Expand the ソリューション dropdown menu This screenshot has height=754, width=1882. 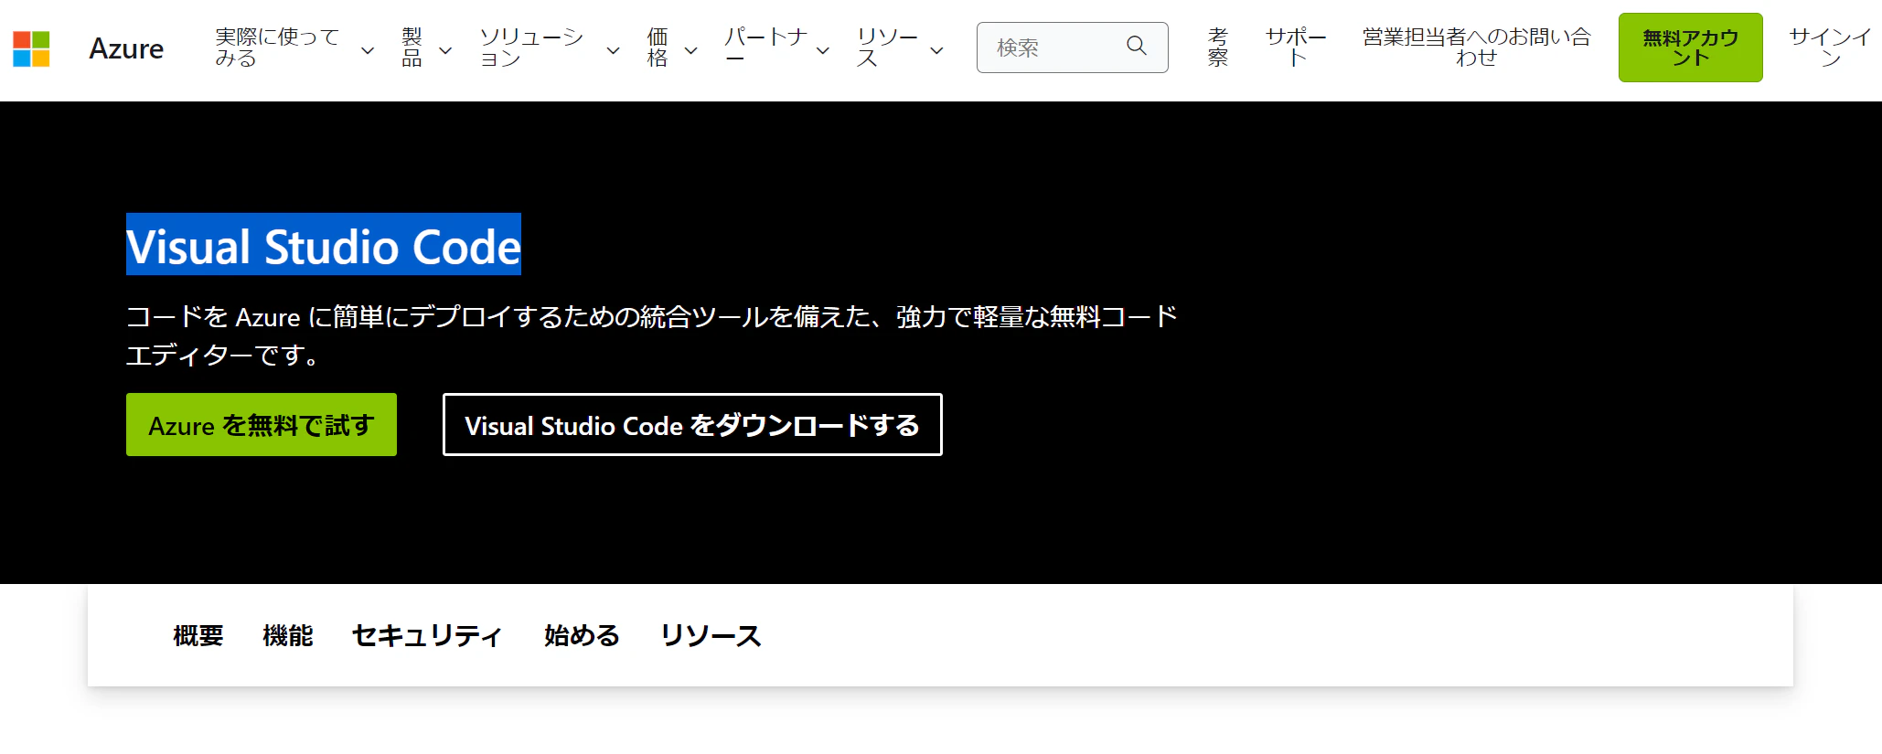[549, 48]
